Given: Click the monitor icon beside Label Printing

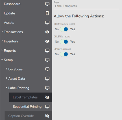Looking at the screenshot, I should pyautogui.click(x=47, y=88).
